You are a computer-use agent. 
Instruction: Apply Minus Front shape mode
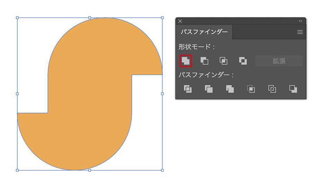point(205,61)
